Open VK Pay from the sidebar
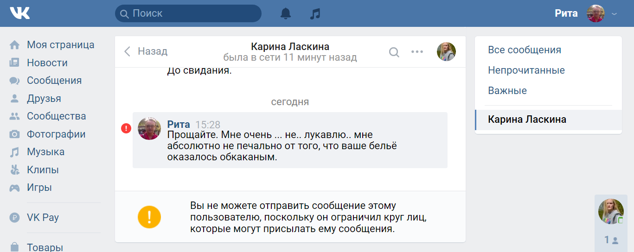634x252 pixels. (43, 218)
